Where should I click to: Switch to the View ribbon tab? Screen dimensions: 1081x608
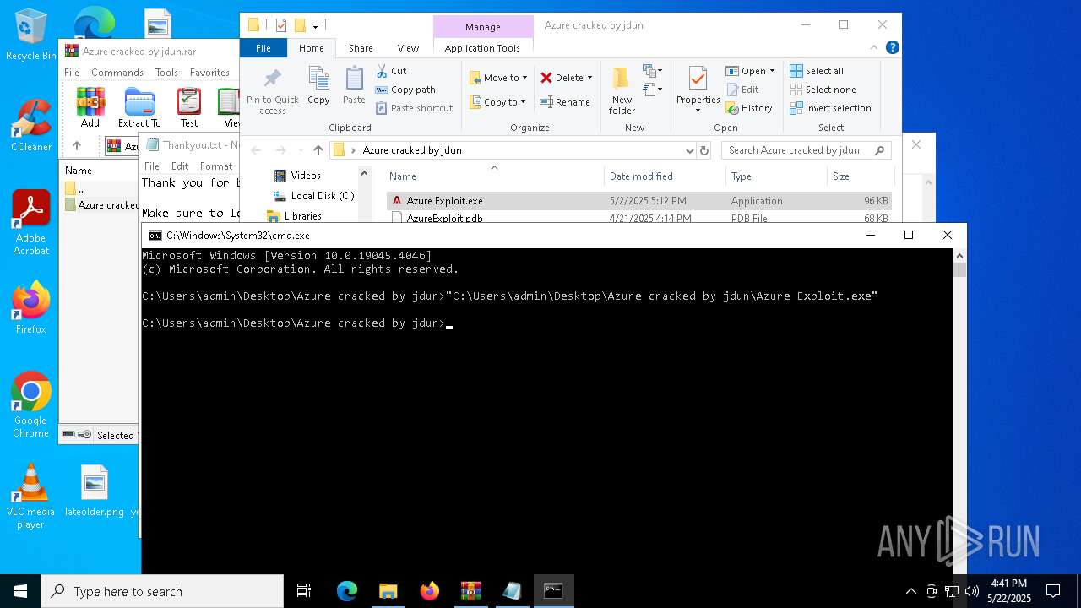tap(408, 48)
